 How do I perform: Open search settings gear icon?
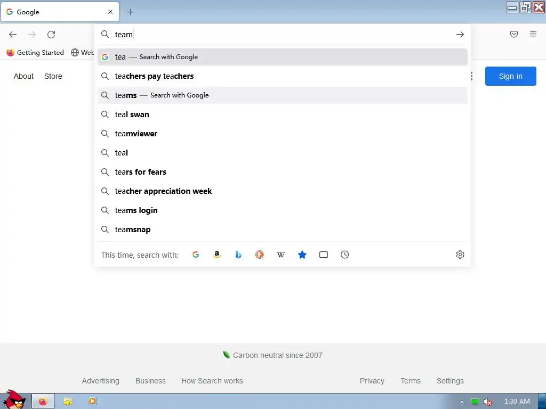(x=460, y=255)
